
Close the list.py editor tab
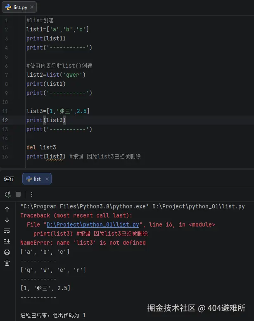point(32,7)
